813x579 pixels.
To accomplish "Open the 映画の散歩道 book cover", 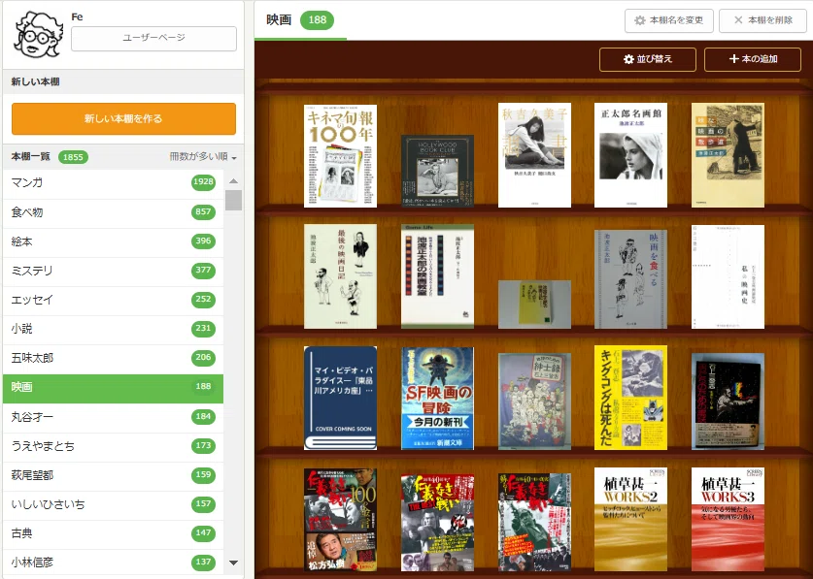I will point(728,155).
